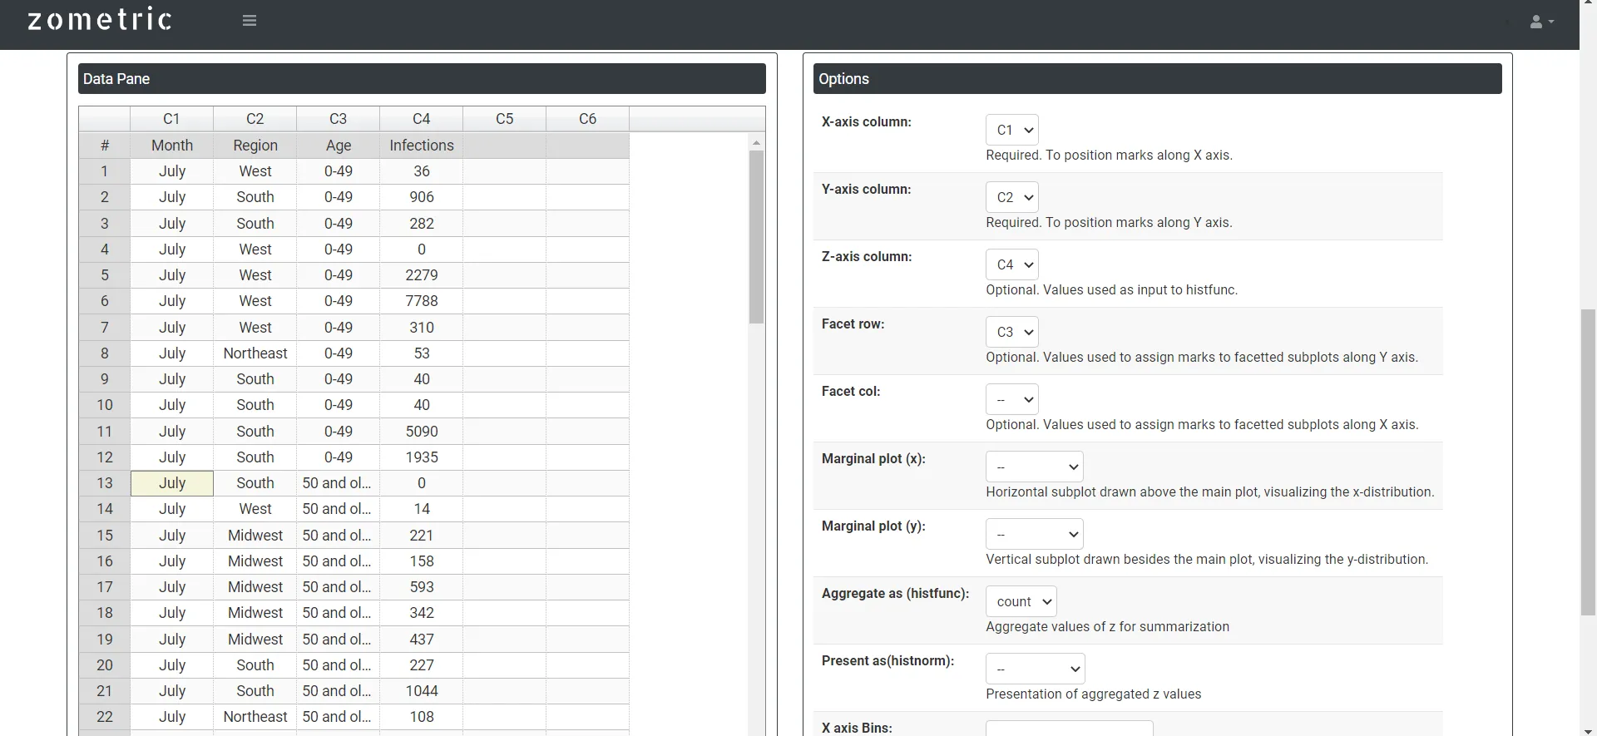Screen dimensions: 1597x736
Task: Click Infections cell with value 593
Action: pos(422,587)
